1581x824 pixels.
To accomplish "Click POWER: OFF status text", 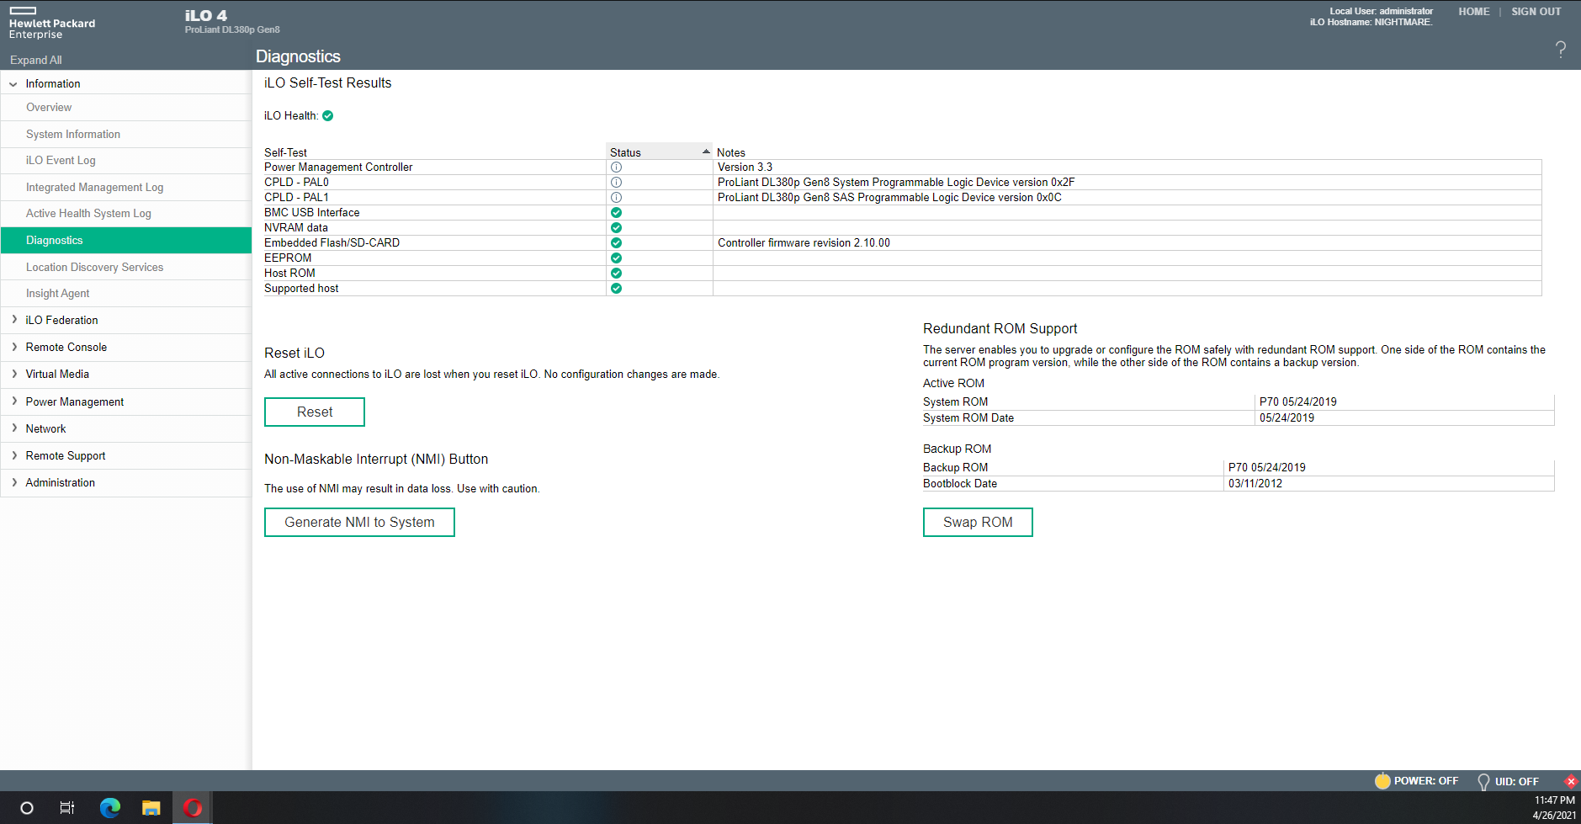I will point(1426,781).
